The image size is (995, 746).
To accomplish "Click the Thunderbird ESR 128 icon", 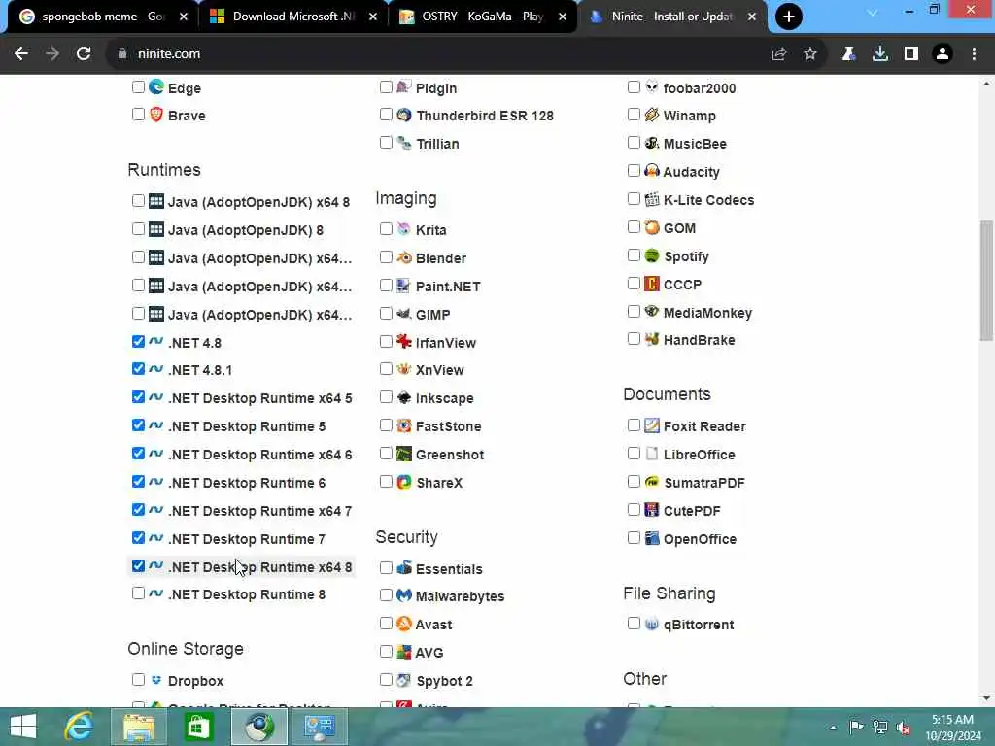I will pyautogui.click(x=404, y=115).
